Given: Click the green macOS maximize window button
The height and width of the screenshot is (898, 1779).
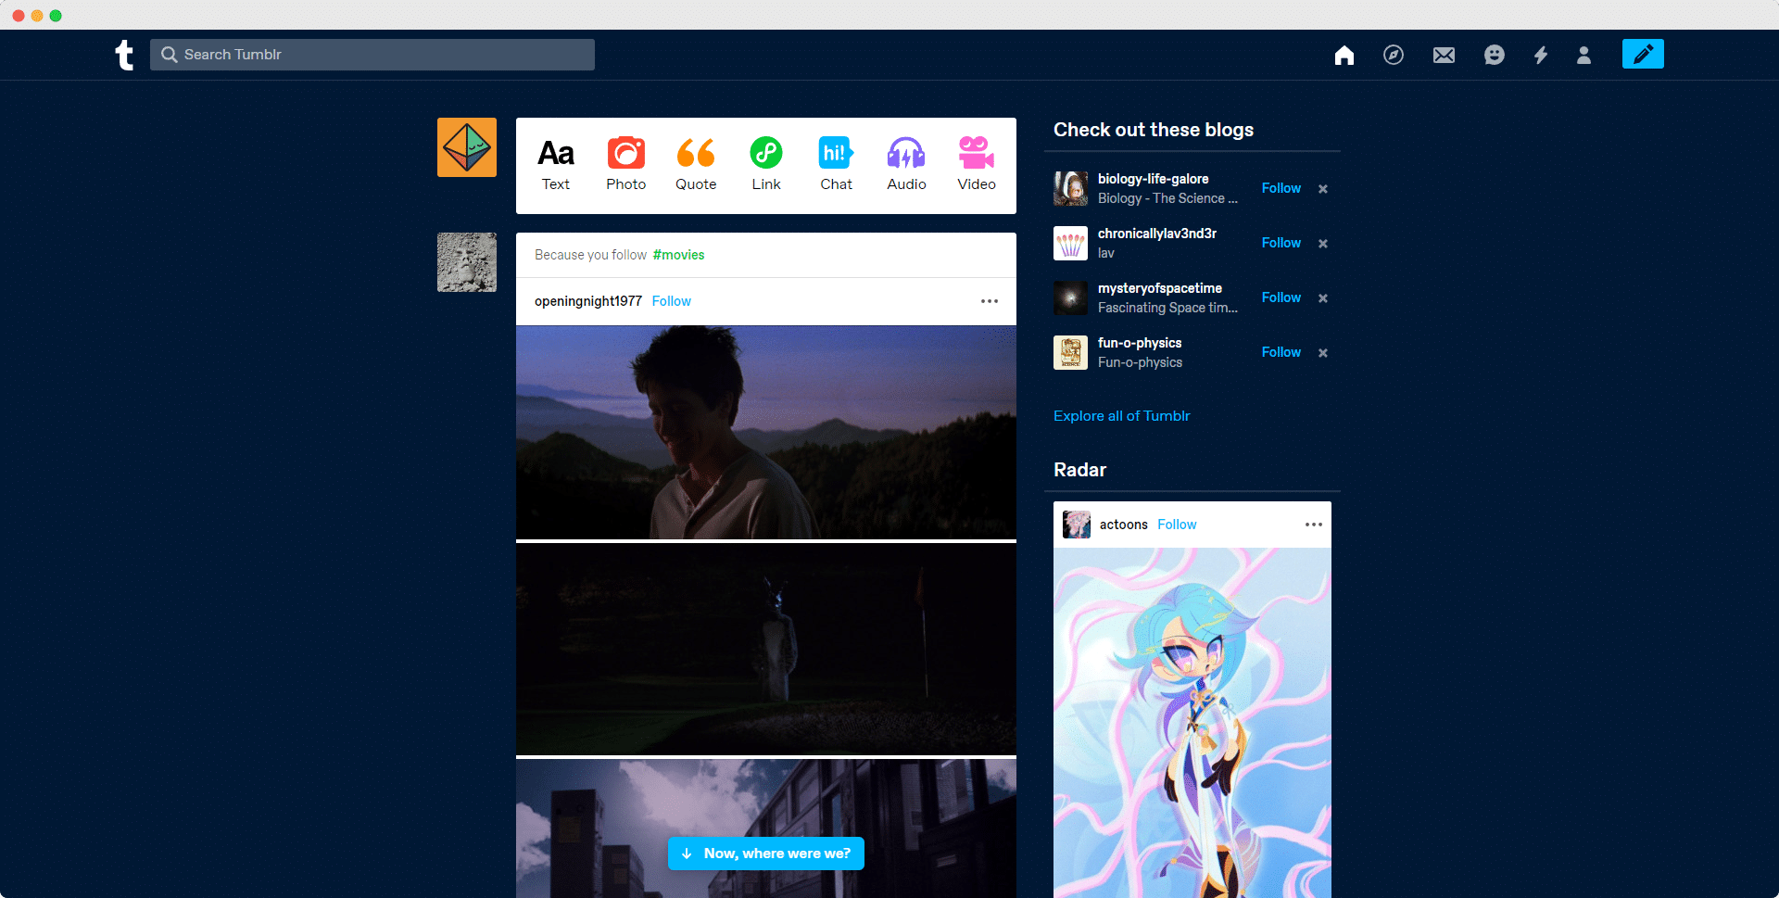Looking at the screenshot, I should coord(56,16).
